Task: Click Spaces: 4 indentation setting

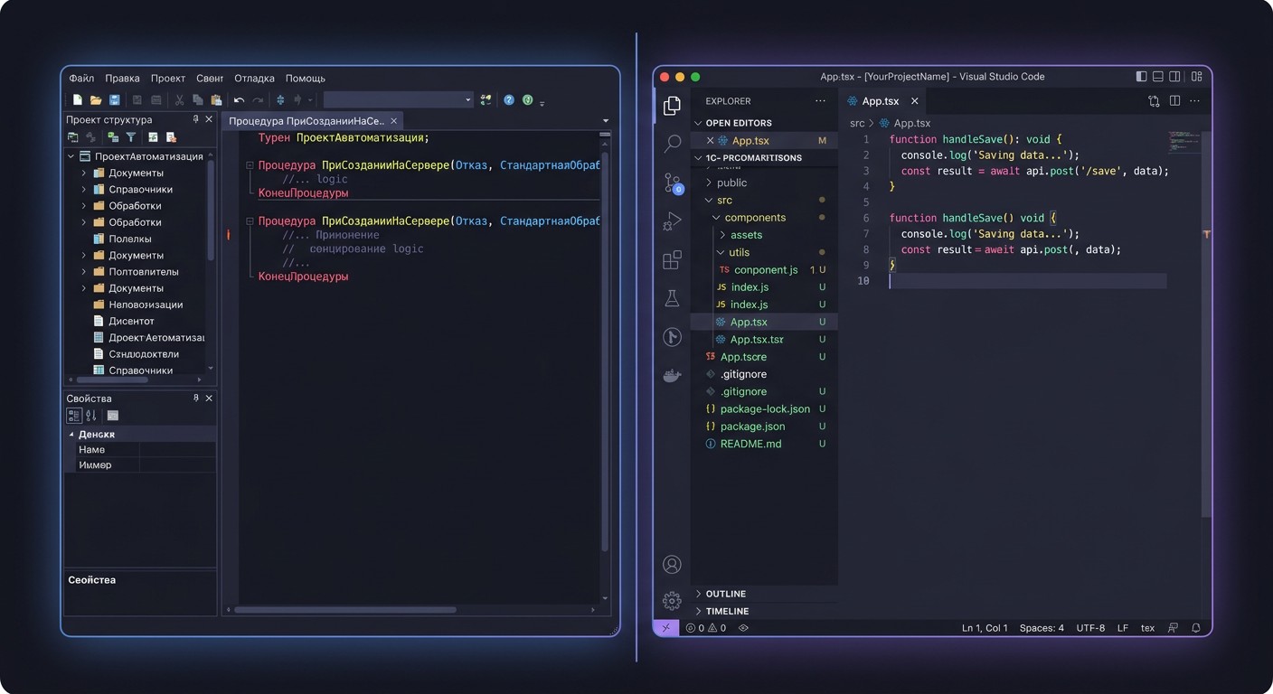Action: click(x=1042, y=627)
